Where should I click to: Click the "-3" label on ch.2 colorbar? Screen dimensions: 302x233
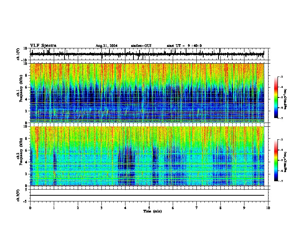(281, 140)
